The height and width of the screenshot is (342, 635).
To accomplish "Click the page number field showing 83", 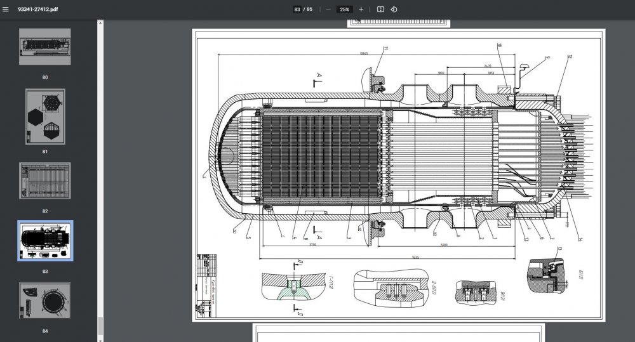I will click(297, 10).
